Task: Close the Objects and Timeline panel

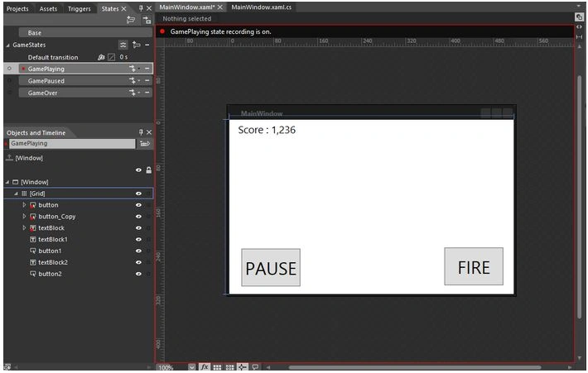Action: click(x=149, y=132)
